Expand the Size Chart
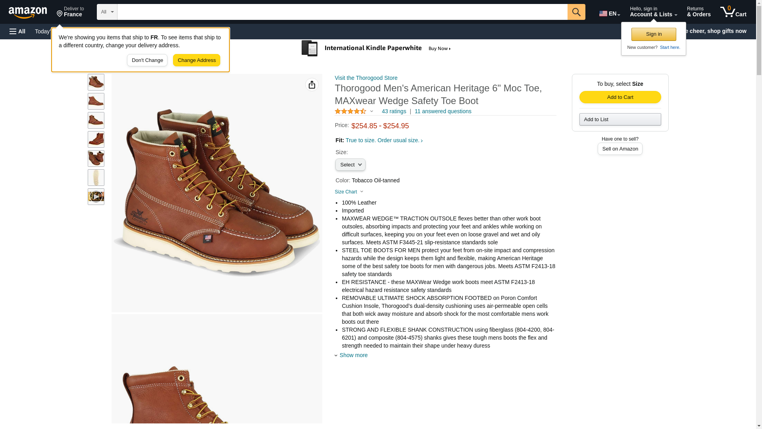Viewport: 762px width, 429px height. click(349, 192)
